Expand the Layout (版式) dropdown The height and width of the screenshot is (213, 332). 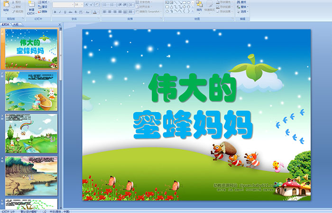click(45, 2)
